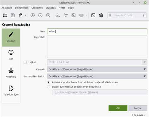Cancel with the Mégse button
This screenshot has height=117, width=149.
click(x=138, y=108)
